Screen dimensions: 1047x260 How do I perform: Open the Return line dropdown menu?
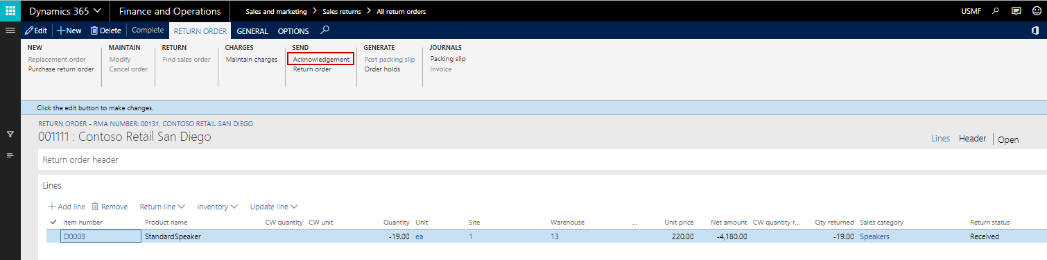point(162,207)
